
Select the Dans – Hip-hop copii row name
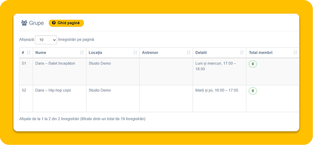coord(53,90)
